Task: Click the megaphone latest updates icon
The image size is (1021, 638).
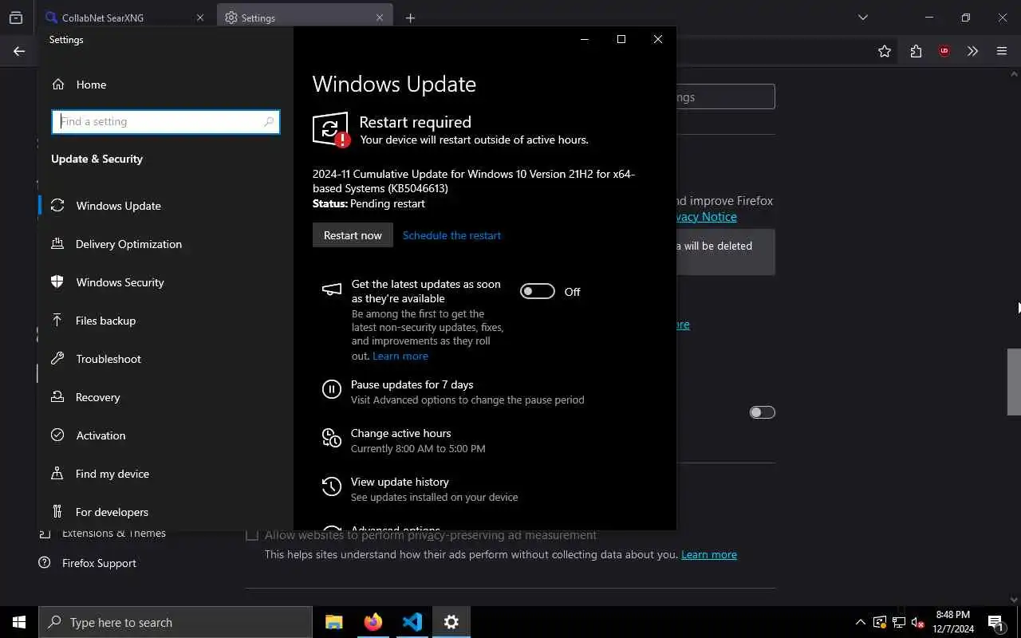Action: [331, 289]
